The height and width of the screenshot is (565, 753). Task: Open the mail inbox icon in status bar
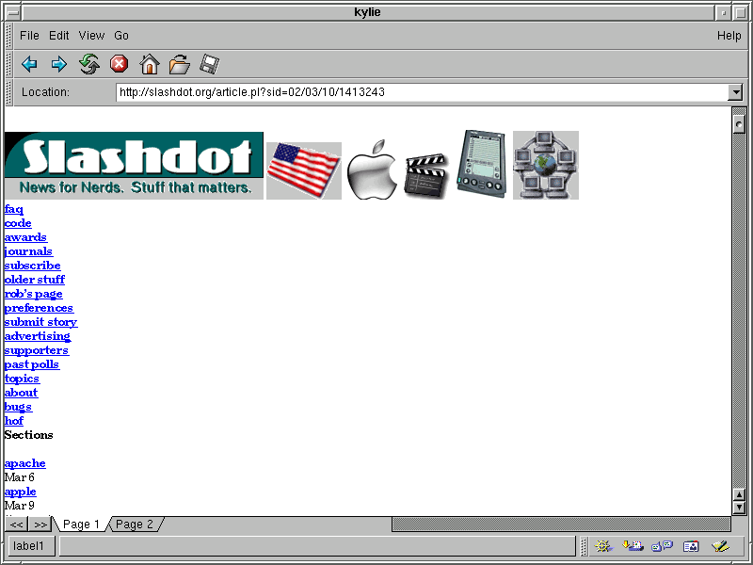633,546
